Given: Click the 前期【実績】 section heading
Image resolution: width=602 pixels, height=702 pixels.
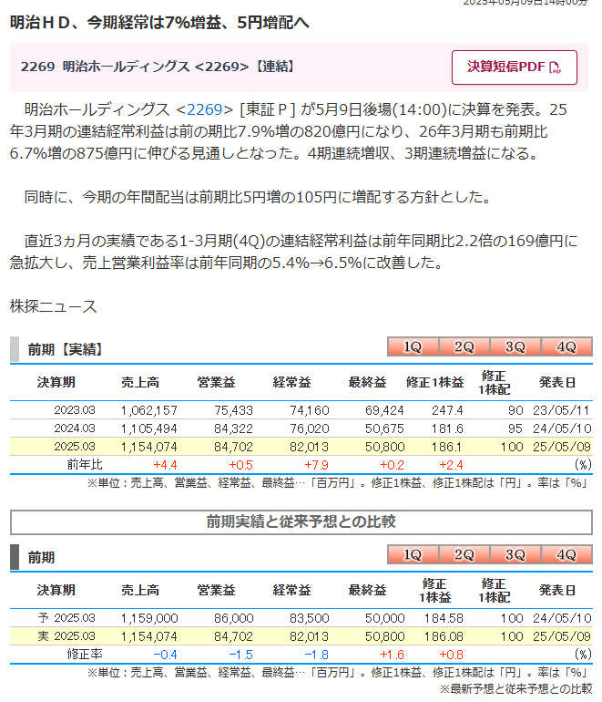Looking at the screenshot, I should click(66, 349).
